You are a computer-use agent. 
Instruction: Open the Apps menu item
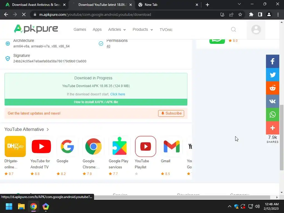(x=97, y=29)
